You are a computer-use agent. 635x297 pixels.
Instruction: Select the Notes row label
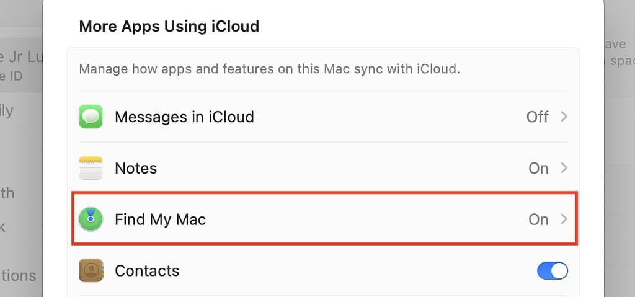point(136,168)
